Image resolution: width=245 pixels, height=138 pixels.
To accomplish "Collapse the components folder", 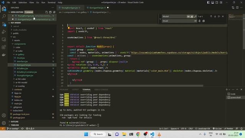I will point(20,44).
